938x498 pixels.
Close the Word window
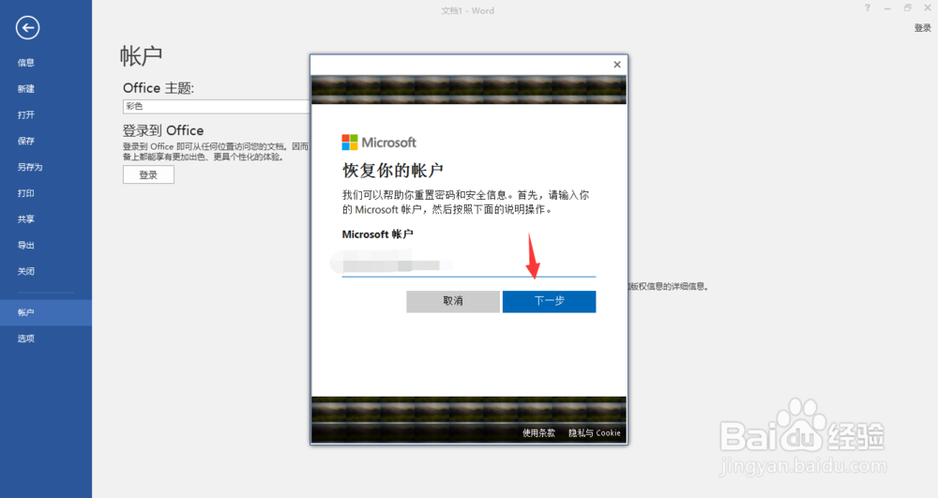928,8
